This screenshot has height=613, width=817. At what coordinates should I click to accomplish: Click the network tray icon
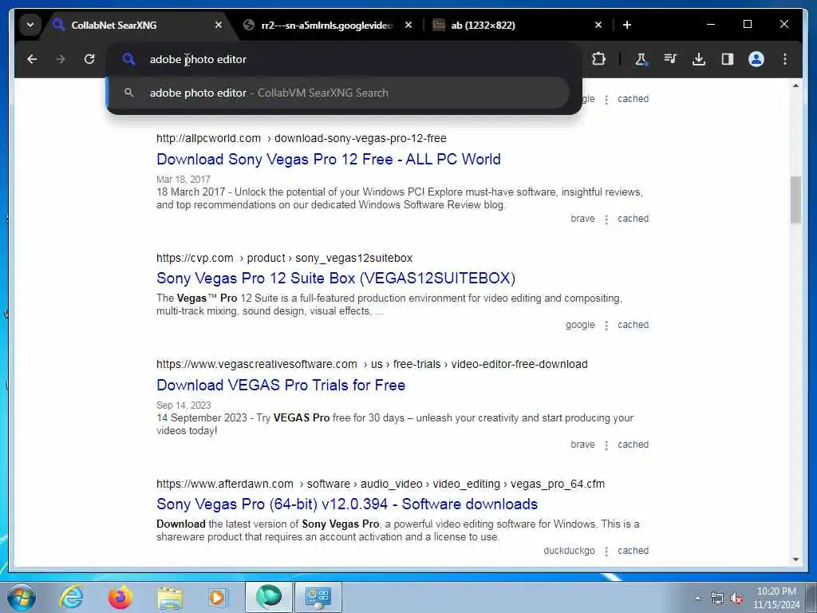pos(717,599)
